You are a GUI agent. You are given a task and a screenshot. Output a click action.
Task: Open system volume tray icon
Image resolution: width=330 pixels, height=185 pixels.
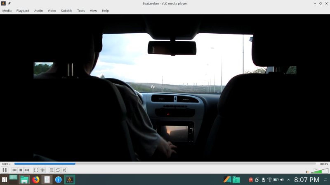click(x=282, y=180)
